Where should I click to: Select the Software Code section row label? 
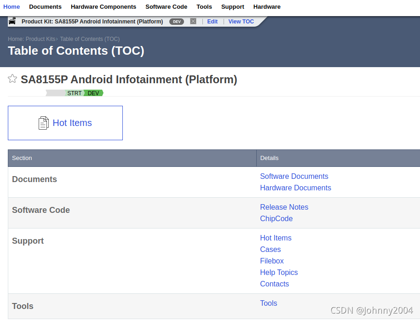41,210
